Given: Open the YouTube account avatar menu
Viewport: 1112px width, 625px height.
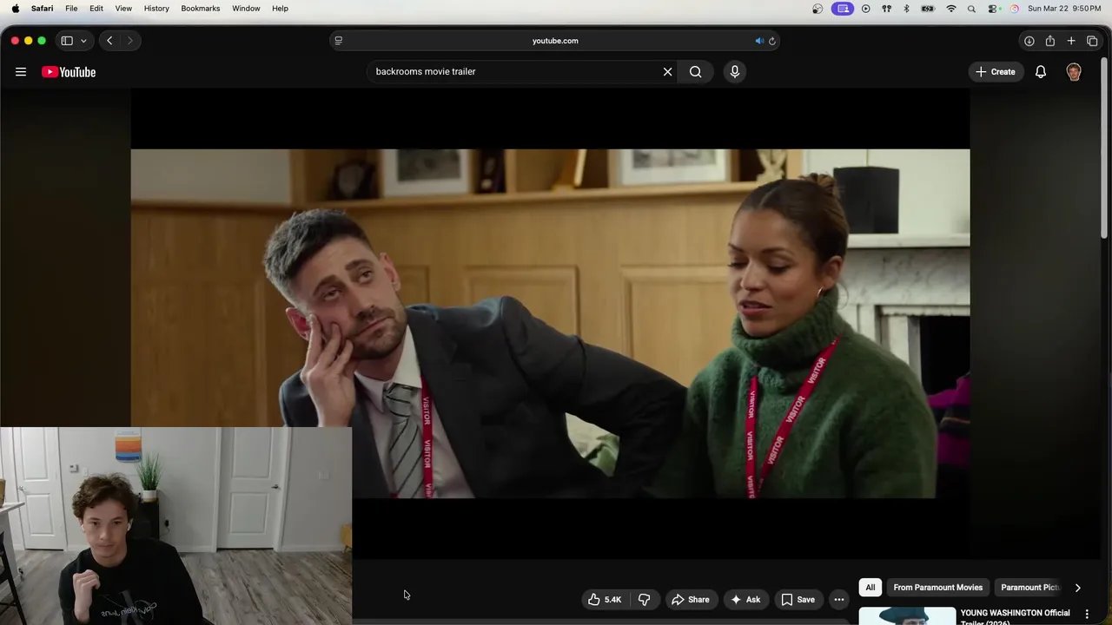Looking at the screenshot, I should tap(1074, 72).
